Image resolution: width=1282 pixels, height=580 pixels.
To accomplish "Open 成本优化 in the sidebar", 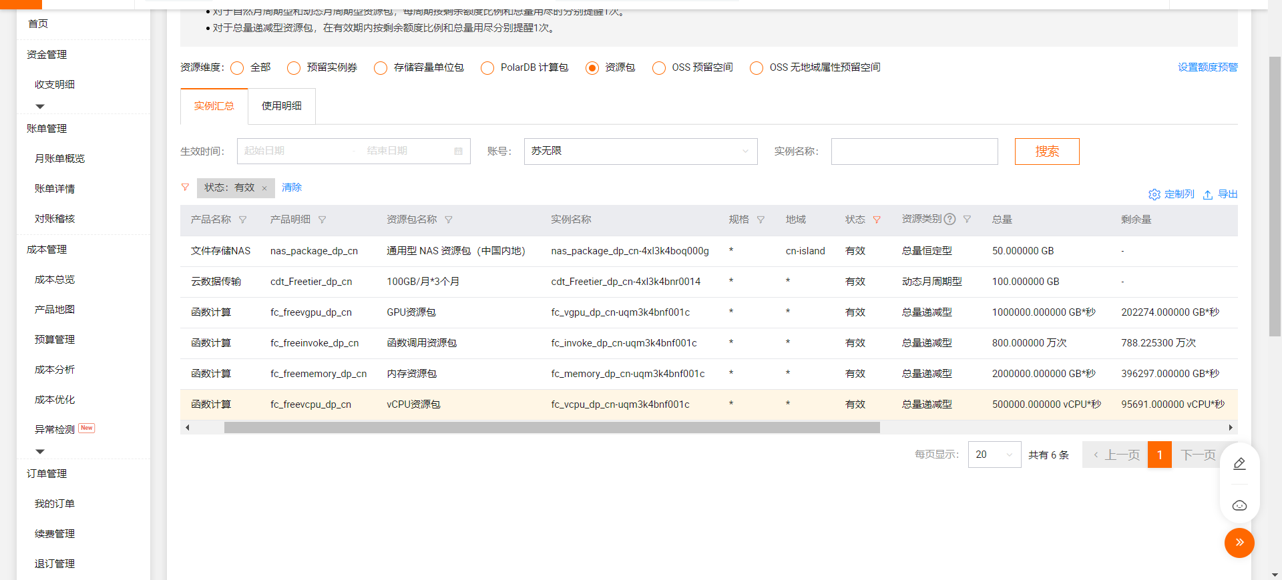I will [55, 399].
